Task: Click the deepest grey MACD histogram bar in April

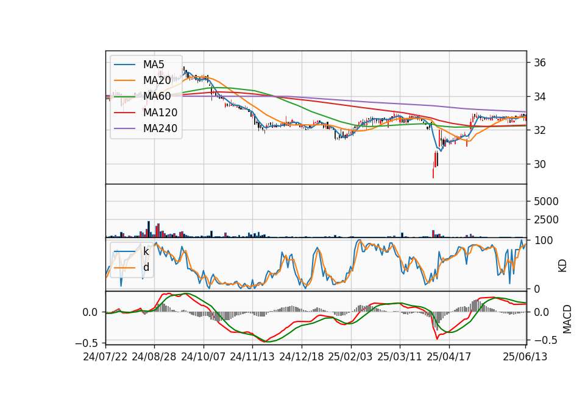Action: point(438,321)
